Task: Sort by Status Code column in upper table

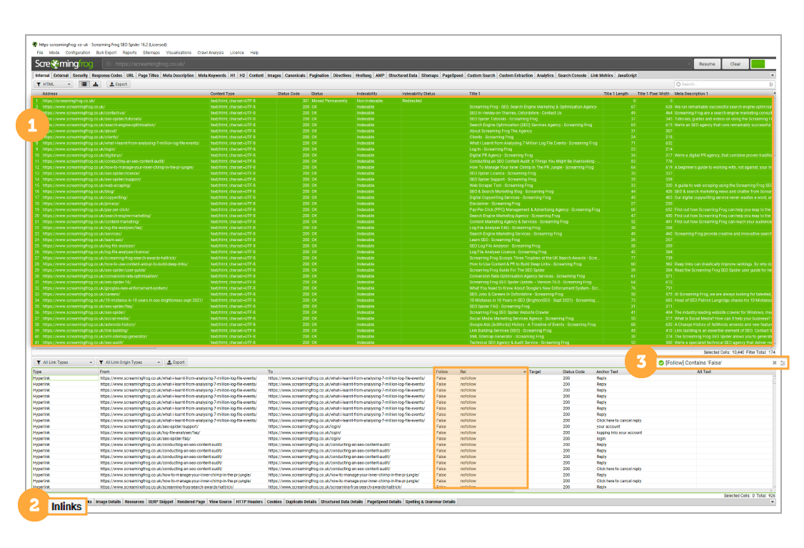Action: point(288,93)
